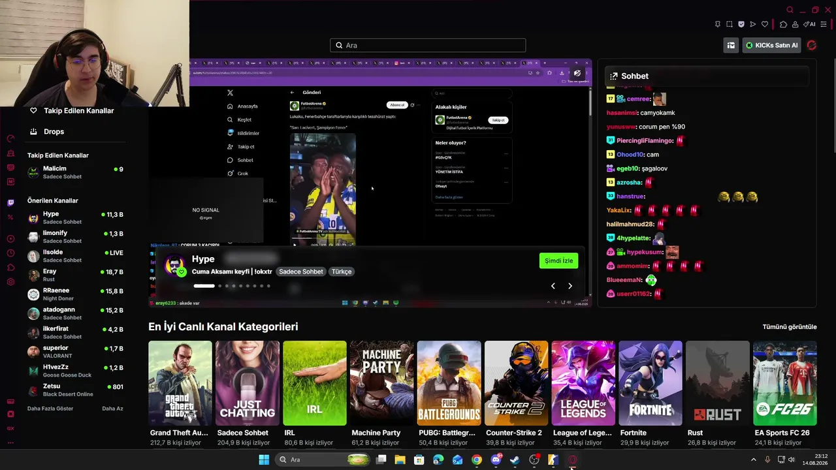This screenshot has width=836, height=470.
Task: Open the Counter-Strike 2 category thumbnail
Action: pyautogui.click(x=517, y=383)
